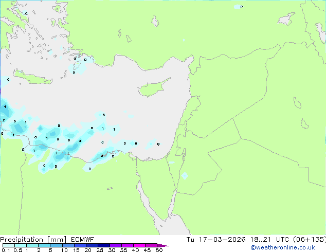This screenshot has width=326, height=252.
Task: Click the '0.1' legend label
Action: 6,250
